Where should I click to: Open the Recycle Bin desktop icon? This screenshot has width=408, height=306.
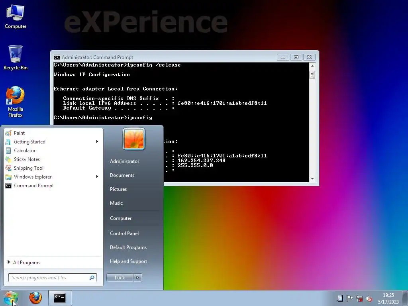pyautogui.click(x=16, y=58)
